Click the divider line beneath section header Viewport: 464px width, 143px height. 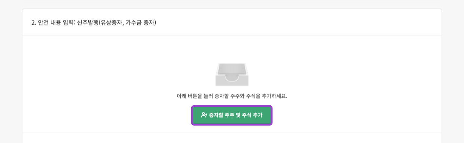coord(232,36)
